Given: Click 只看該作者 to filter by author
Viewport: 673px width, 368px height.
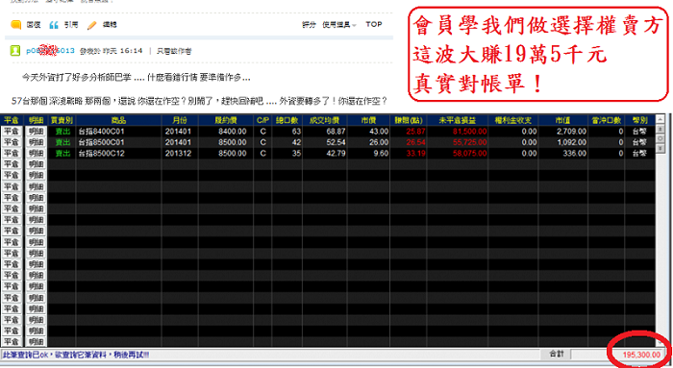Looking at the screenshot, I should pos(174,51).
